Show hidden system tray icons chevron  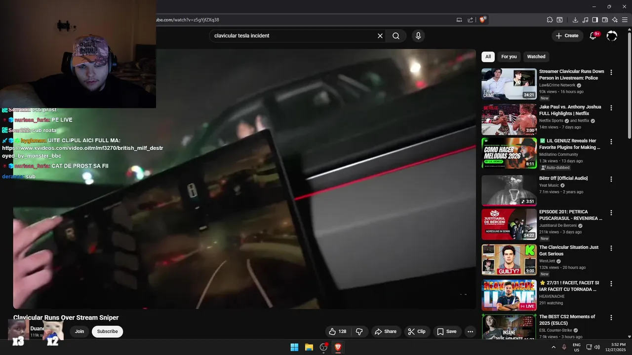(x=553, y=347)
